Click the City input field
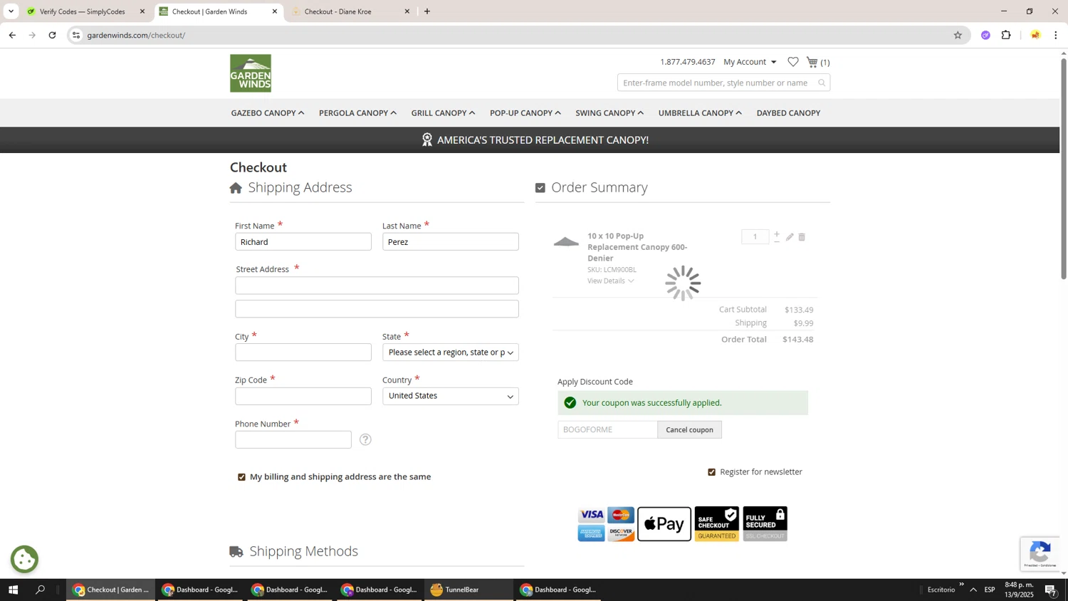Image resolution: width=1068 pixels, height=601 pixels. pos(303,352)
